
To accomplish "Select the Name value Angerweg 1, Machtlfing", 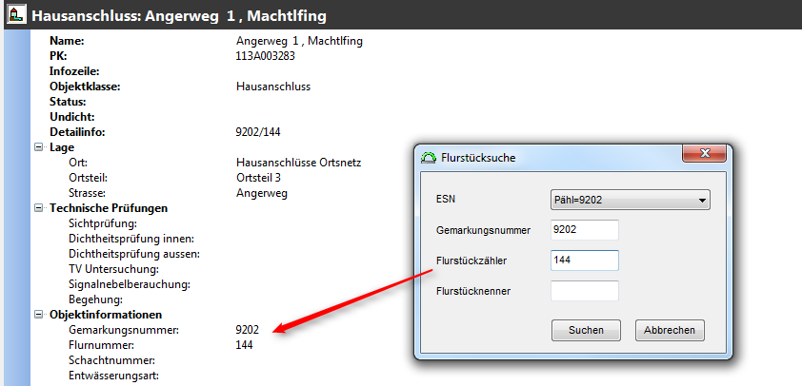I will 299,42.
